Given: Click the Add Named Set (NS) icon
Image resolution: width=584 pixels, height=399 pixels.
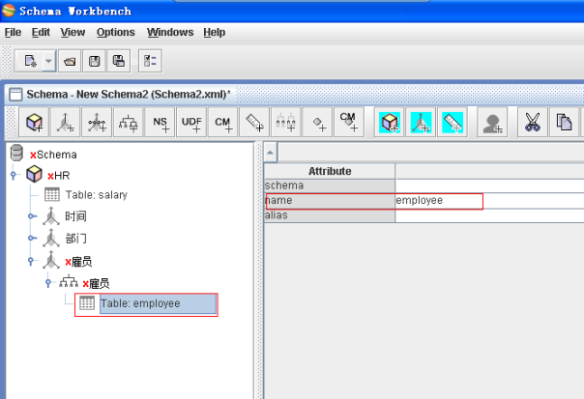Looking at the screenshot, I should click(161, 123).
